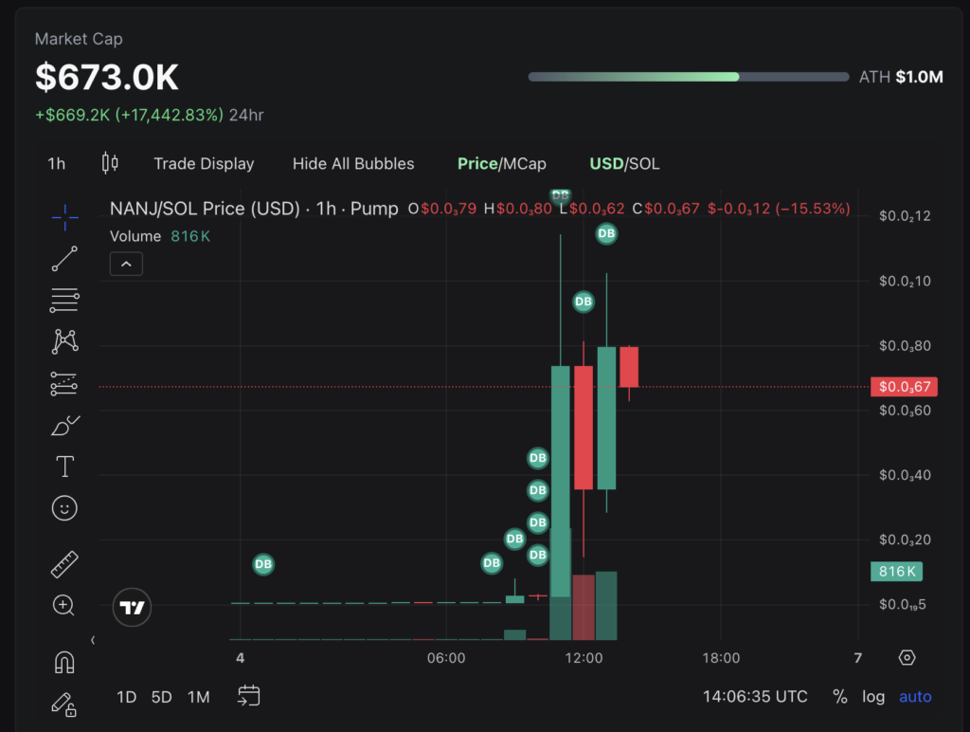Select the brush drawing tool
Viewport: 970px width, 732px height.
pyautogui.click(x=64, y=425)
